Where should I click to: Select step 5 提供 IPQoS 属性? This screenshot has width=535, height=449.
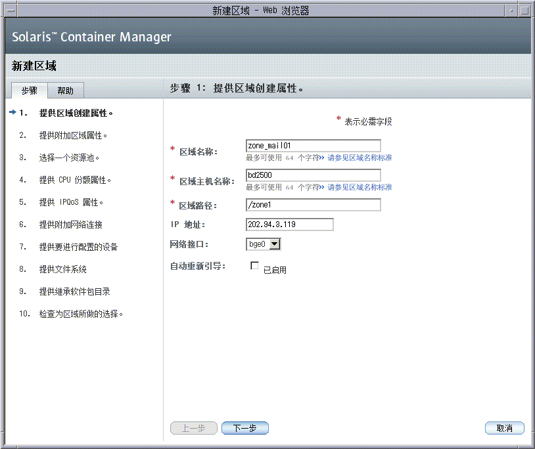[71, 202]
